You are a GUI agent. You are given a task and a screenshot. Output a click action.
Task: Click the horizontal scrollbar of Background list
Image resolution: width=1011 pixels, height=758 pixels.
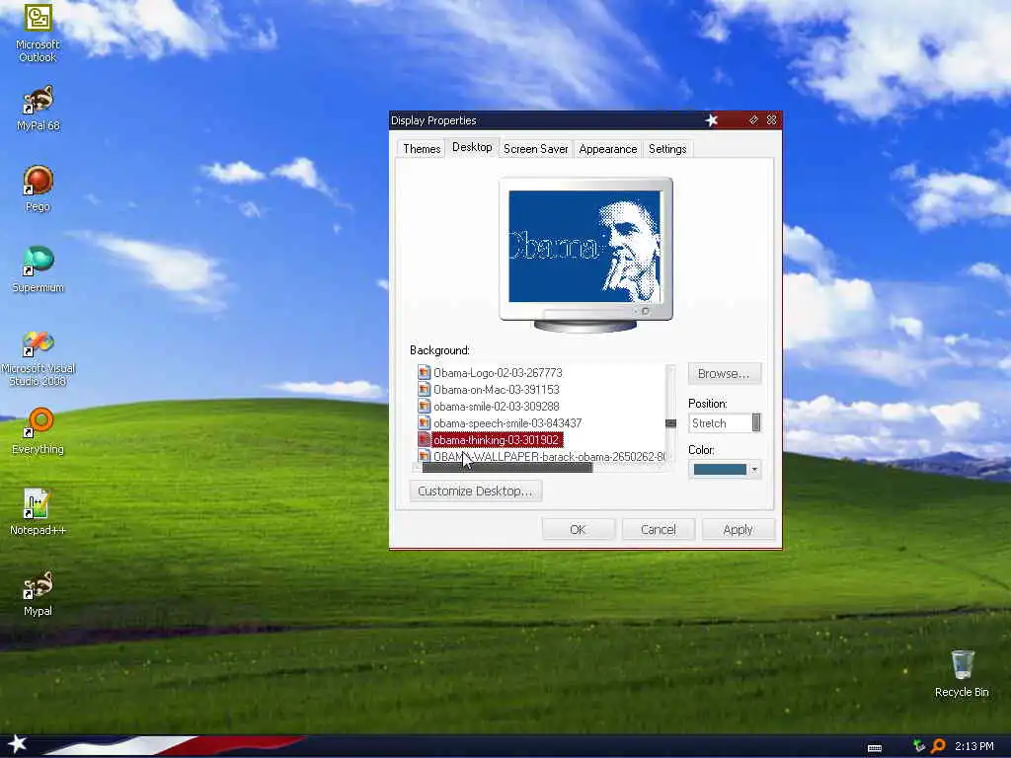click(506, 468)
